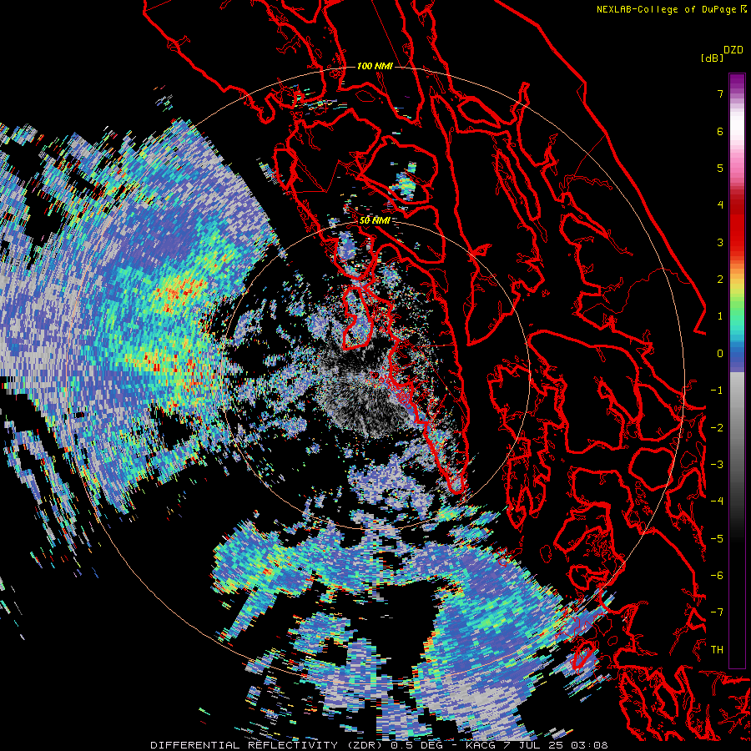
Task: Click the -4 value on color scale
Action: [717, 502]
